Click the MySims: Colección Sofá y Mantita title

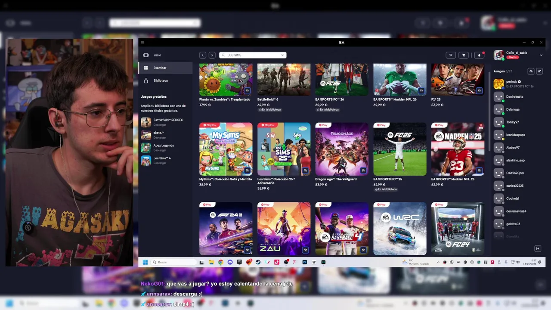pyautogui.click(x=226, y=179)
